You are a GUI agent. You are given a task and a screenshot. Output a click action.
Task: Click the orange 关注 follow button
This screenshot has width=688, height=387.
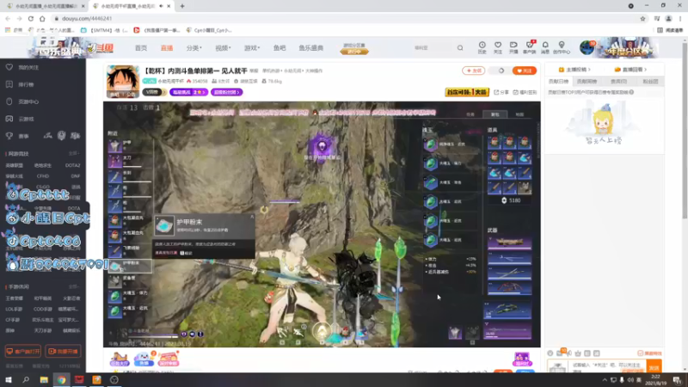tap(525, 71)
